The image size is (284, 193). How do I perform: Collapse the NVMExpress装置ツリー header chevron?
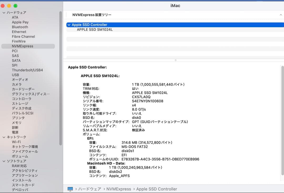point(281,15)
